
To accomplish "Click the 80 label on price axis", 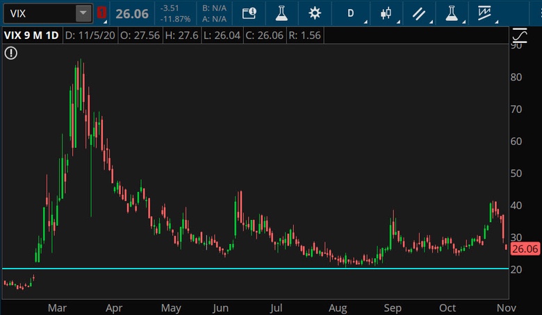I will pyautogui.click(x=516, y=77).
